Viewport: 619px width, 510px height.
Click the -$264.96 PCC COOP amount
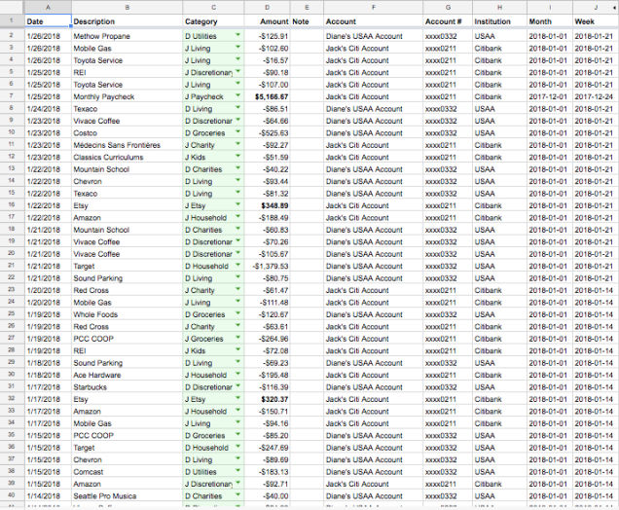pyautogui.click(x=268, y=339)
